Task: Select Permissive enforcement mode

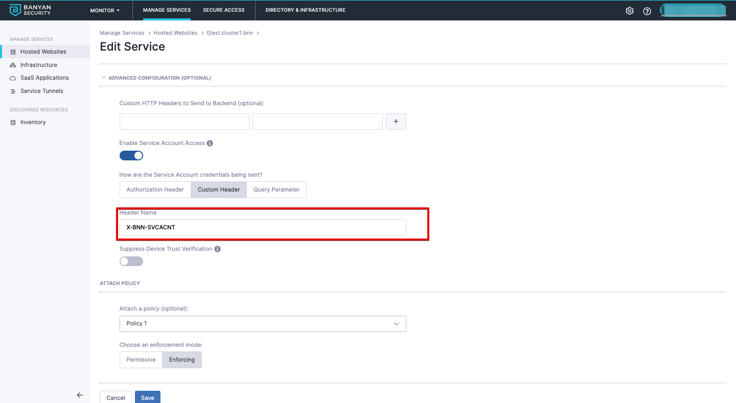Action: (141, 360)
